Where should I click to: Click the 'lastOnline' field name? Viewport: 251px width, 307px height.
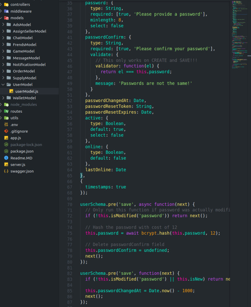point(98,170)
